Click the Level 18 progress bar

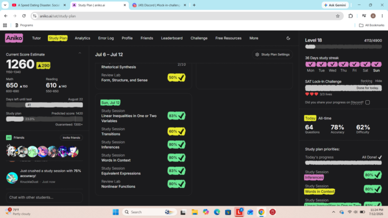343,47
